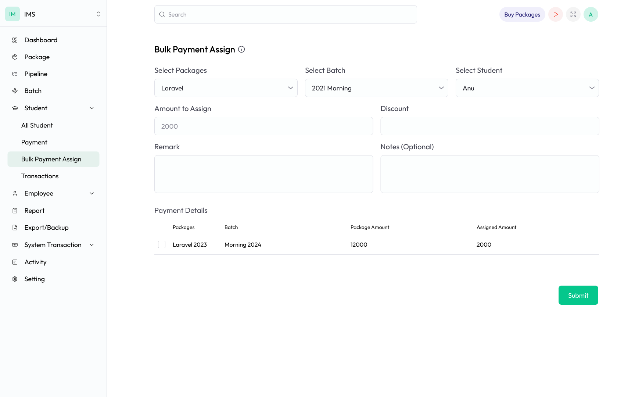The image size is (635, 397).
Task: Open the Pipeline menu item
Action: [x=53, y=74]
